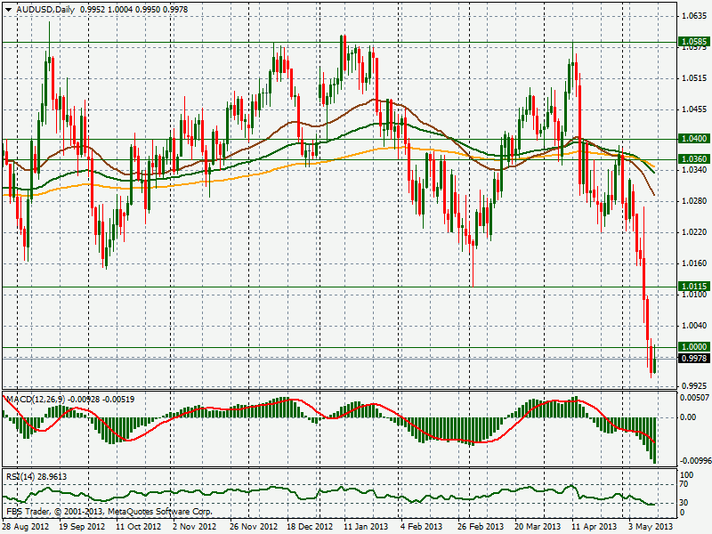
Task: Click the 20 Mar 2013 date label
Action: coord(538,526)
